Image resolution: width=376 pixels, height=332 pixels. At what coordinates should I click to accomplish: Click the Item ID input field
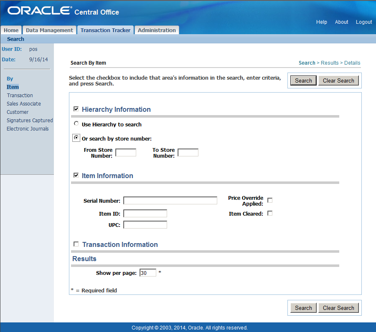[145, 213]
